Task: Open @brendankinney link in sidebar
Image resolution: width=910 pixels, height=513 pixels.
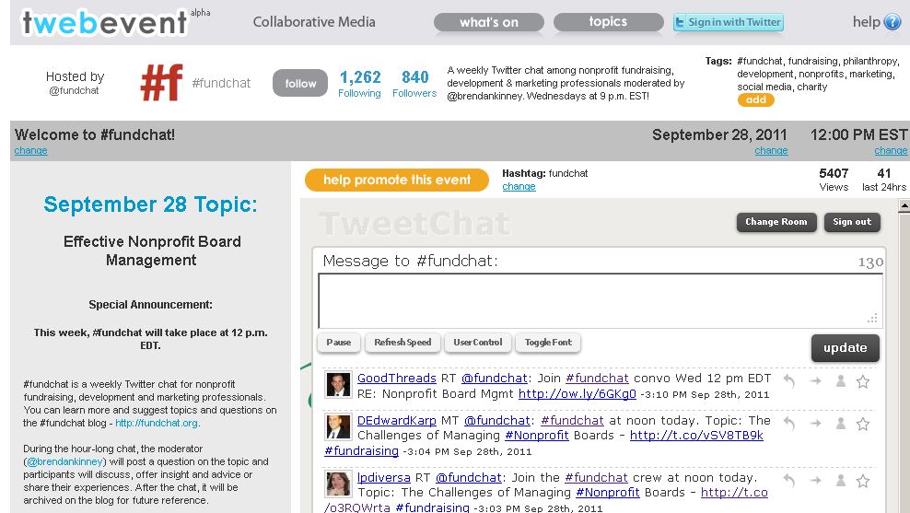Action: pos(65,461)
